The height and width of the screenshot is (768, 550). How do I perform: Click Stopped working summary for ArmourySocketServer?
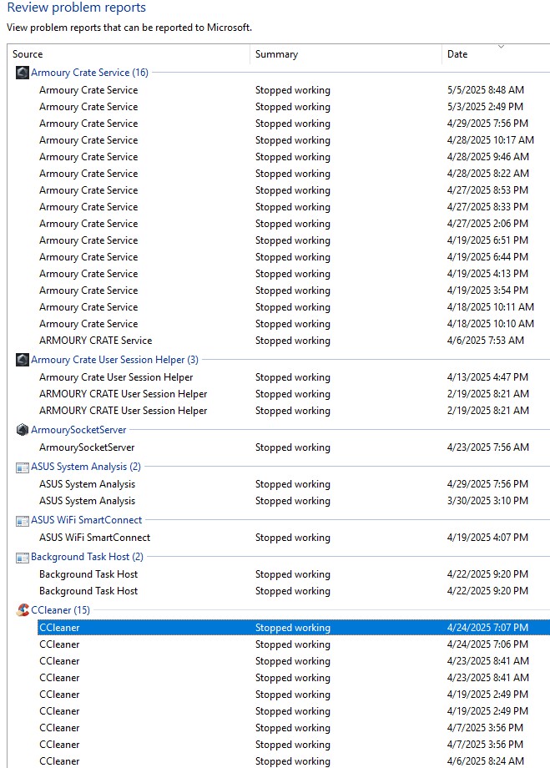pyautogui.click(x=292, y=447)
